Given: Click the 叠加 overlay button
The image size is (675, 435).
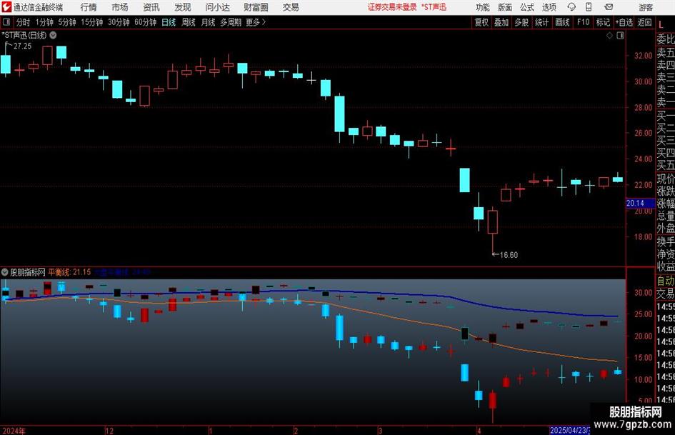Looking at the screenshot, I should click(x=501, y=22).
